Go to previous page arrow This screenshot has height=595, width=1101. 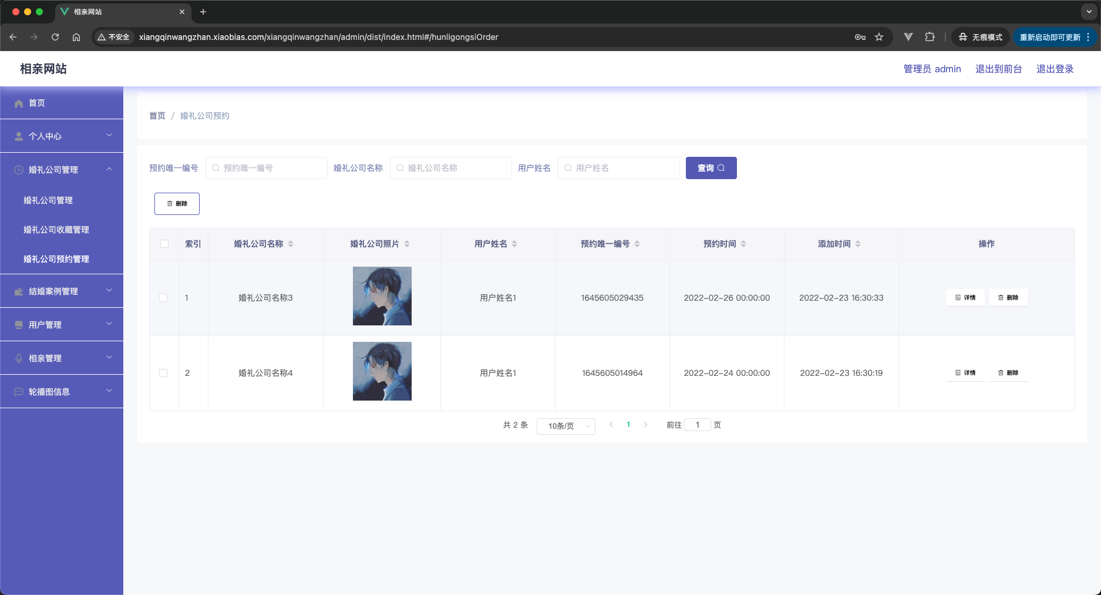pos(611,425)
